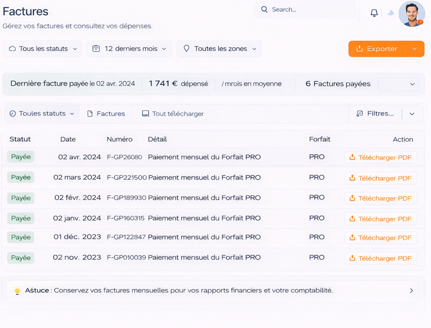Expand the Exporter split arrow

415,49
